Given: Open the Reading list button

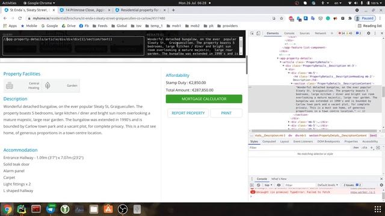Looking at the screenshot, I should (369, 26).
